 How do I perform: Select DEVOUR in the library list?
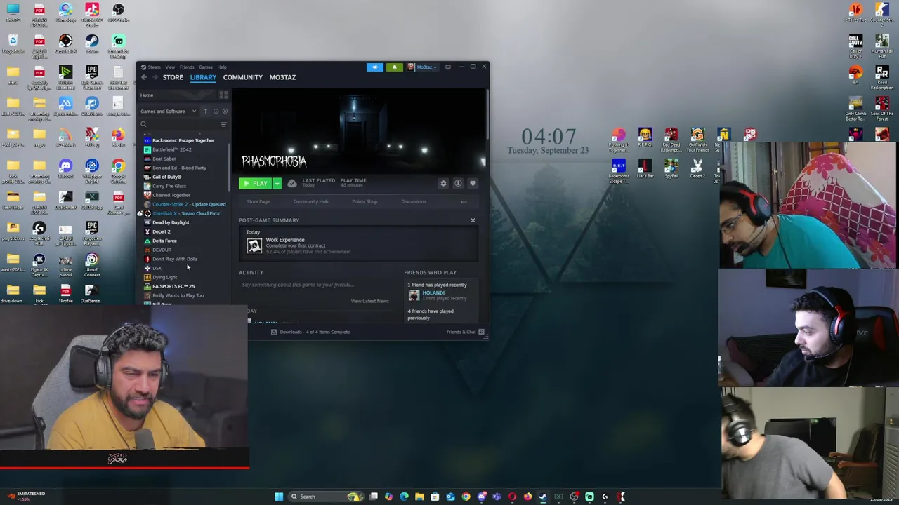click(162, 250)
